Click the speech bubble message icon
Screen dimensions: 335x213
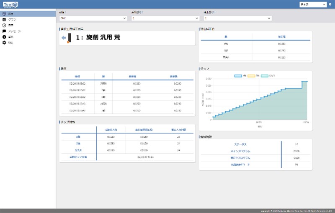4,31
